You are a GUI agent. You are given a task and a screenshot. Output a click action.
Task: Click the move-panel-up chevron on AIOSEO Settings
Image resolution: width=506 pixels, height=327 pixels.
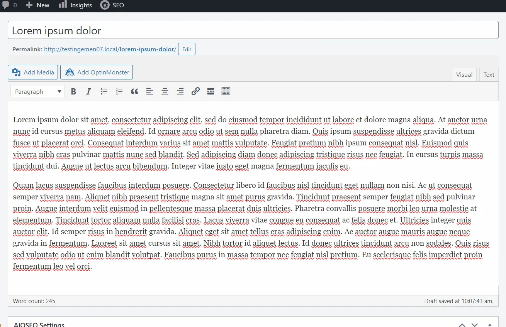click(462, 324)
